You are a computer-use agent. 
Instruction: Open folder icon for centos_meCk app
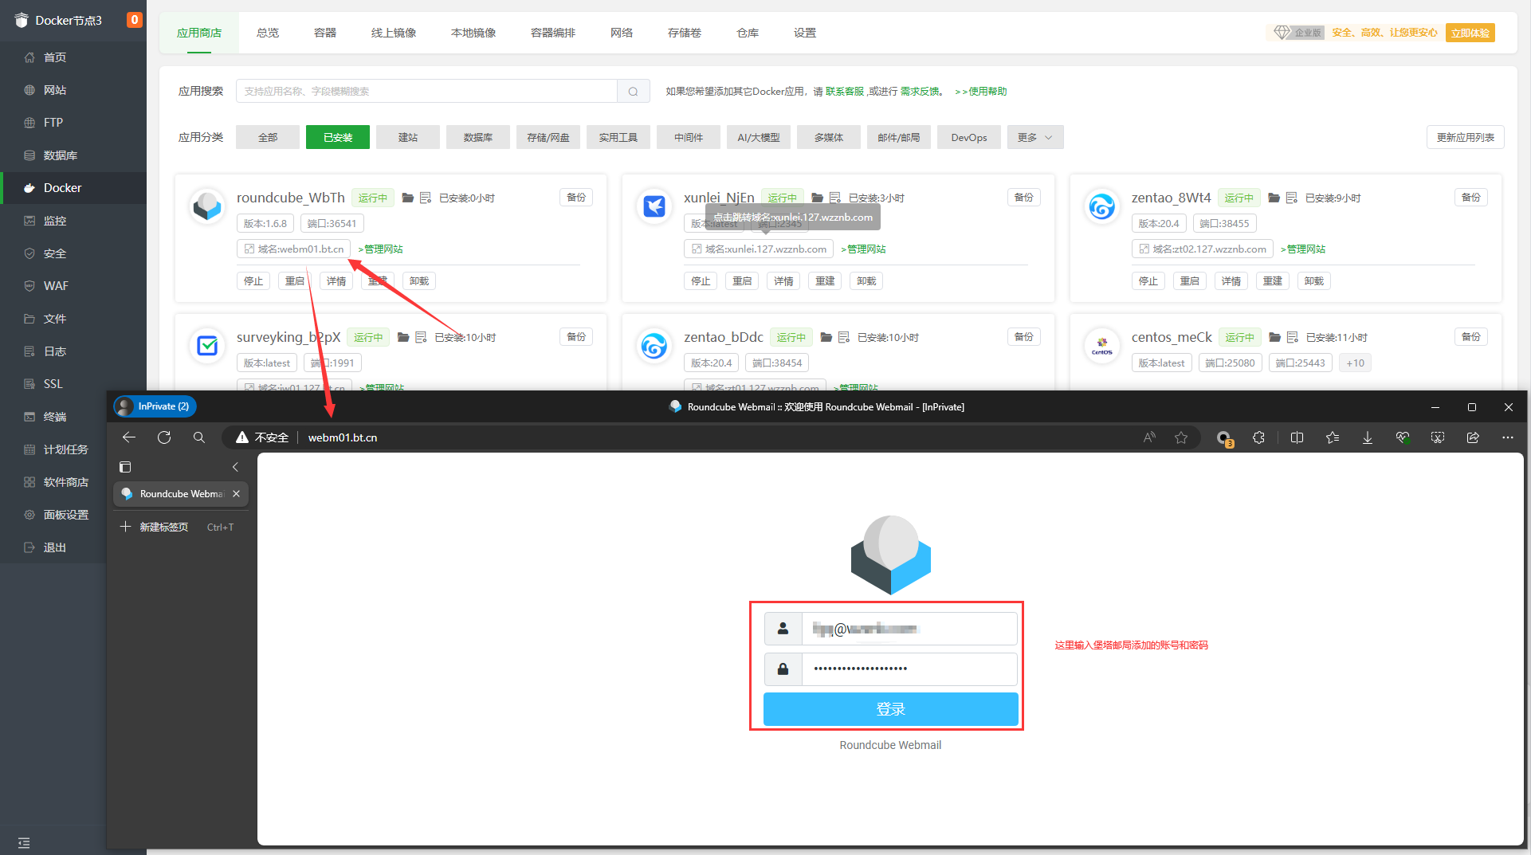(1275, 337)
